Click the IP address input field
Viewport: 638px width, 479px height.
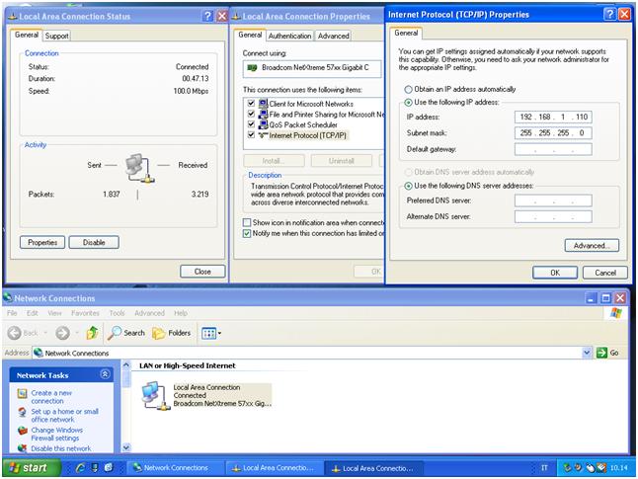point(553,117)
